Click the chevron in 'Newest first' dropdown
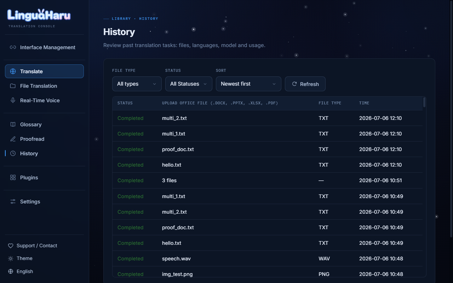Image resolution: width=453 pixels, height=283 pixels. [x=274, y=84]
